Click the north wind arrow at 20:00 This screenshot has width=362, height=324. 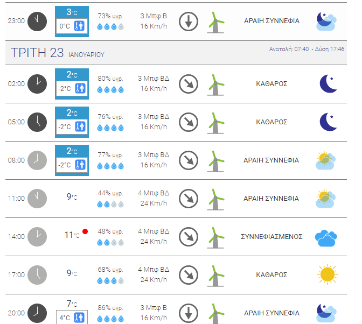189,313
